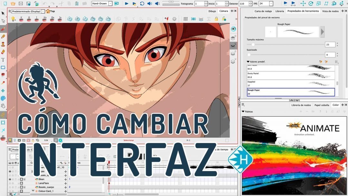Add a view with plus beside Cámara tab
348x196 pixels.
click(x=232, y=11)
